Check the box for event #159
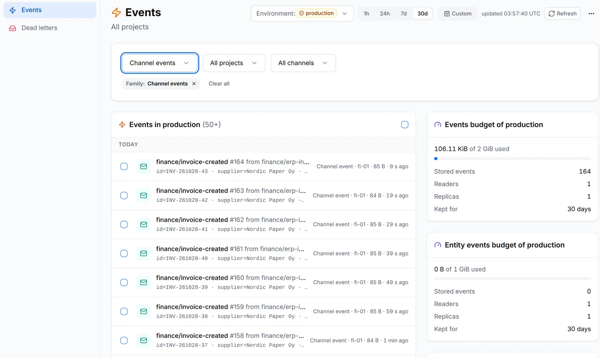Screen dimensions: 600x358 pyautogui.click(x=124, y=311)
